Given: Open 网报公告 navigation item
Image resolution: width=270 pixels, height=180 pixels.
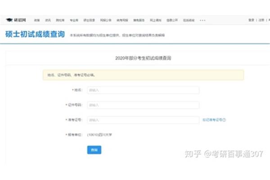Looking at the screenshot, I should (x=106, y=20).
